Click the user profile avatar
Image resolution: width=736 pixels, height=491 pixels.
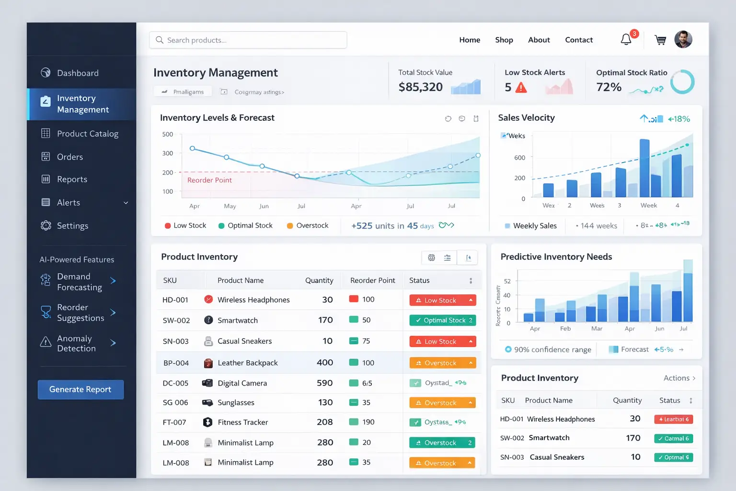coord(683,39)
